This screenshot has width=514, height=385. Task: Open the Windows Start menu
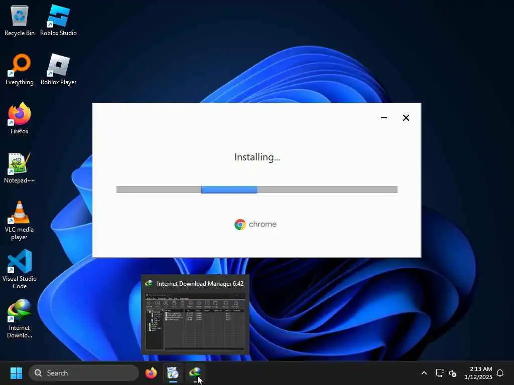pyautogui.click(x=16, y=373)
